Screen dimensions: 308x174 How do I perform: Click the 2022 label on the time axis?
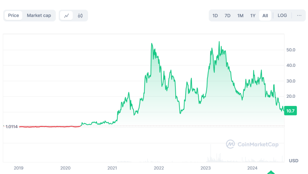pos(159,168)
